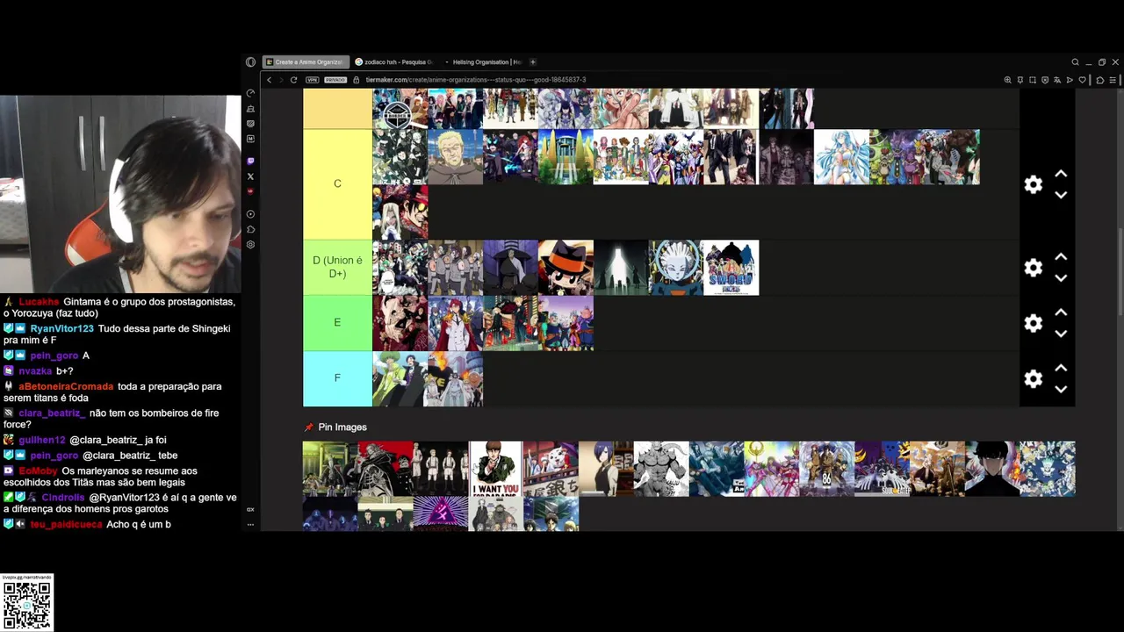Open Easy Setup lines icon
1124x632 pixels.
tap(1113, 80)
